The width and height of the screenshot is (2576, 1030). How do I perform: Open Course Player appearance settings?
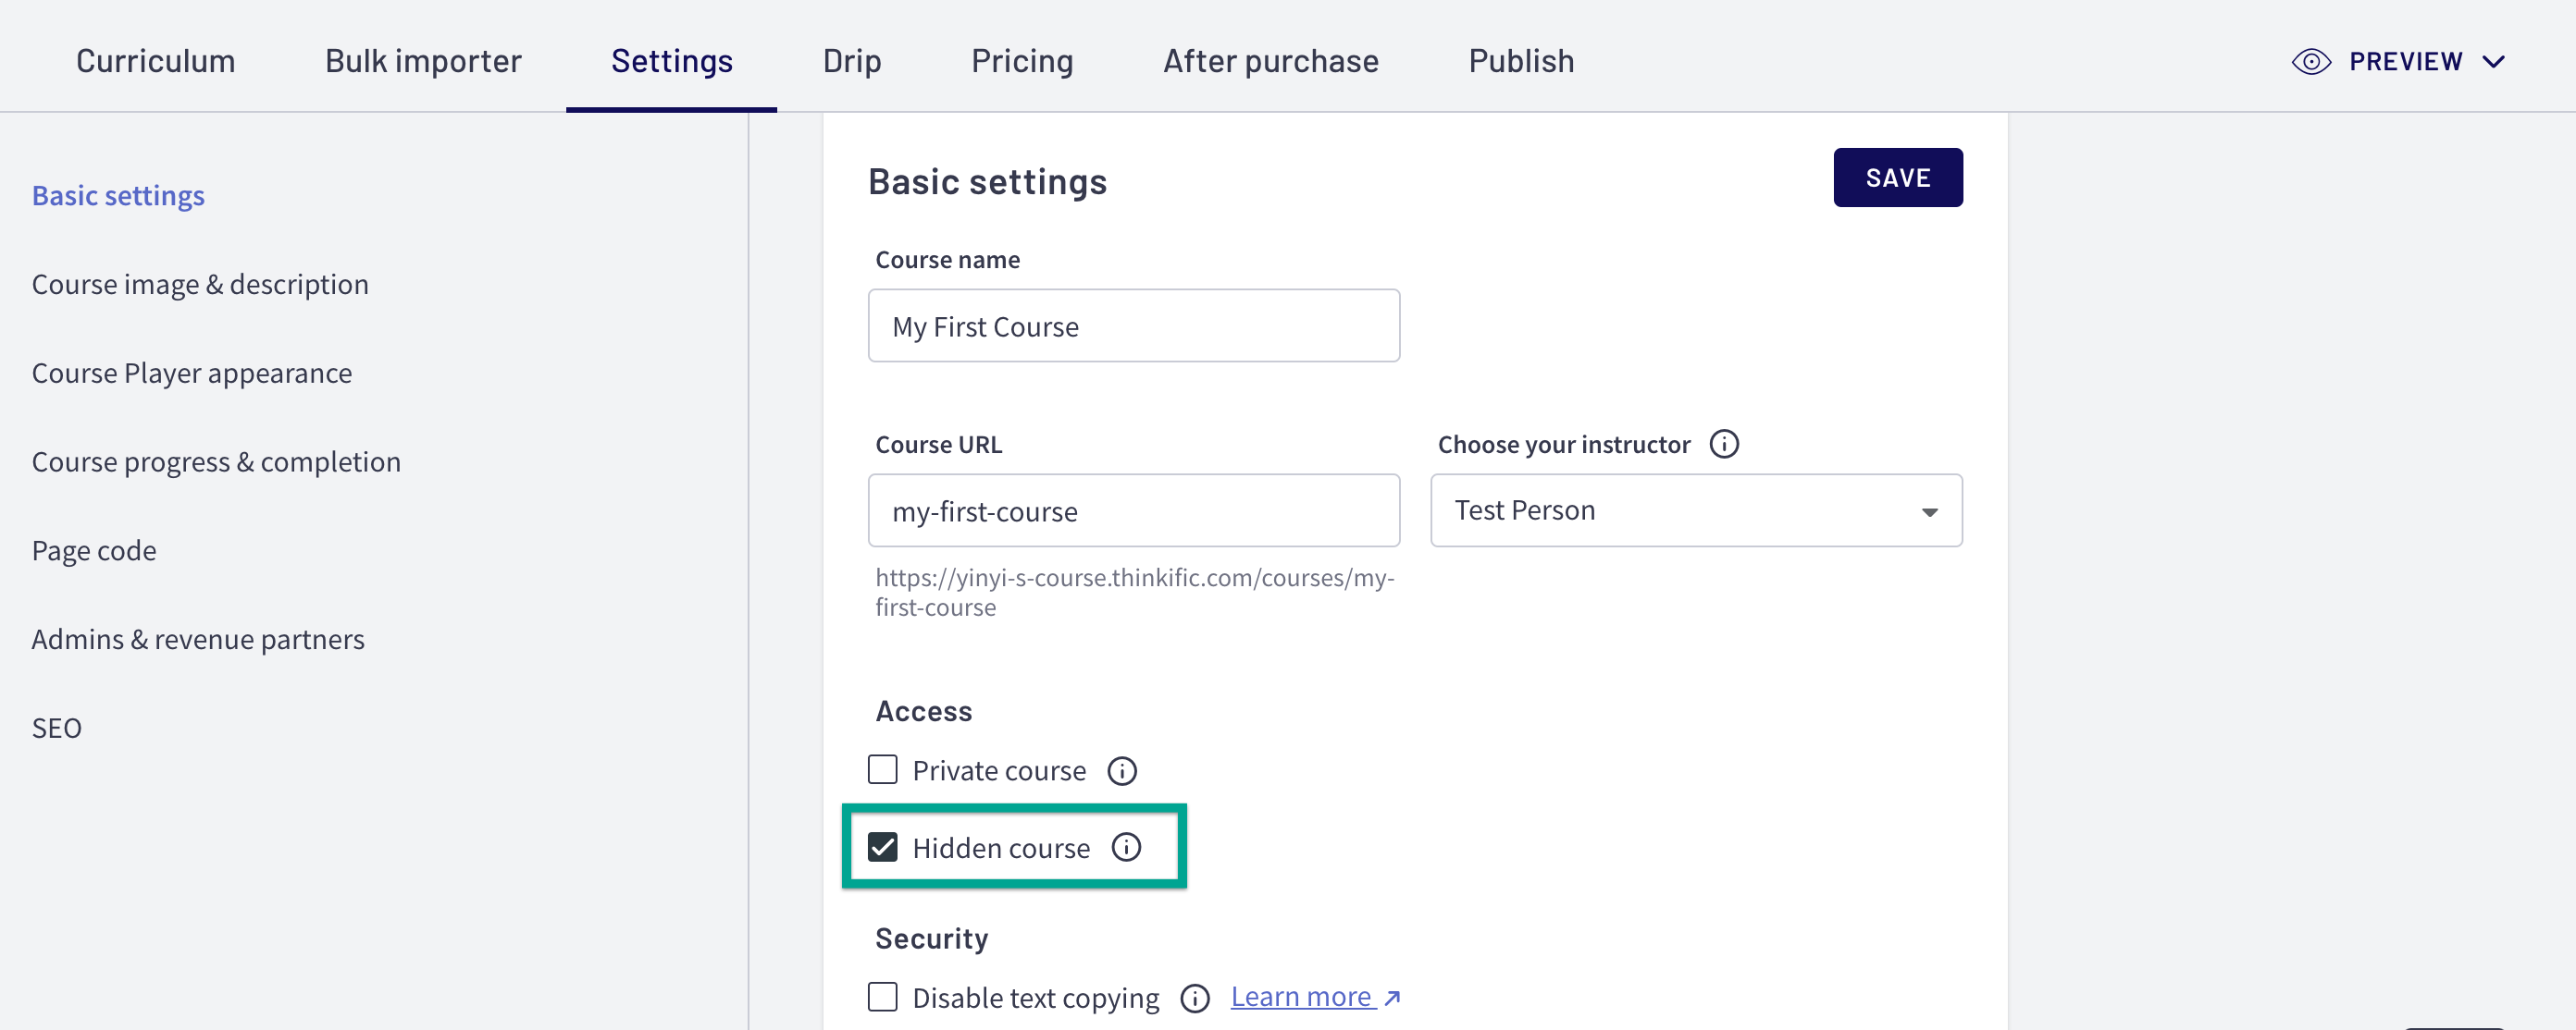pos(192,374)
